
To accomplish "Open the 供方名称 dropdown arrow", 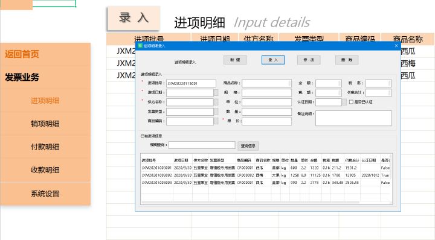I will pyautogui.click(x=216, y=102).
